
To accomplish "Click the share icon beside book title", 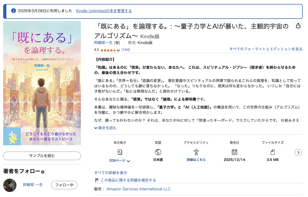I will tap(298, 25).
